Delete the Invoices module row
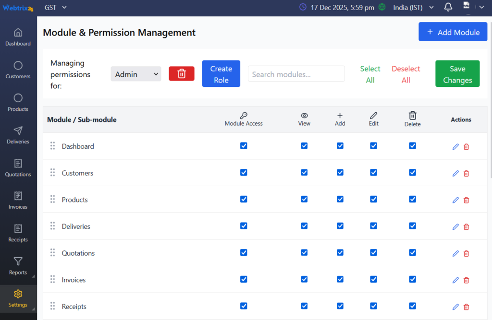The width and height of the screenshot is (492, 320). coord(466,280)
